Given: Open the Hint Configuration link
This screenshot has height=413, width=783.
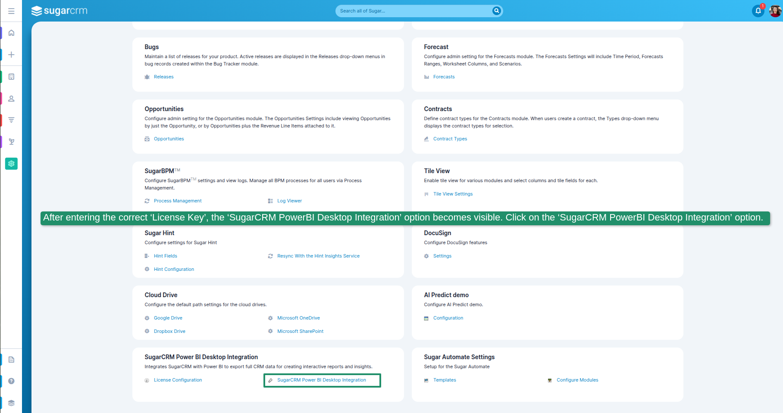Looking at the screenshot, I should click(174, 270).
